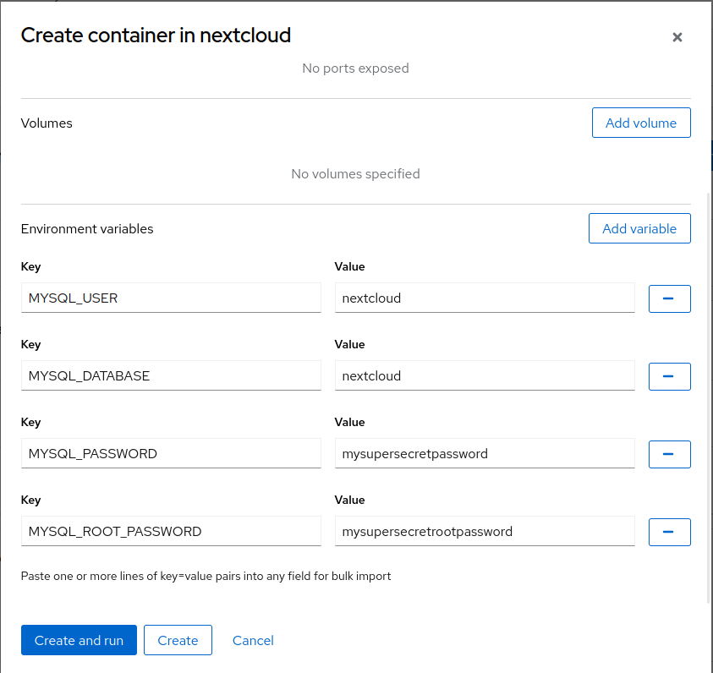
Task: Close the Create container dialog
Action: [677, 37]
